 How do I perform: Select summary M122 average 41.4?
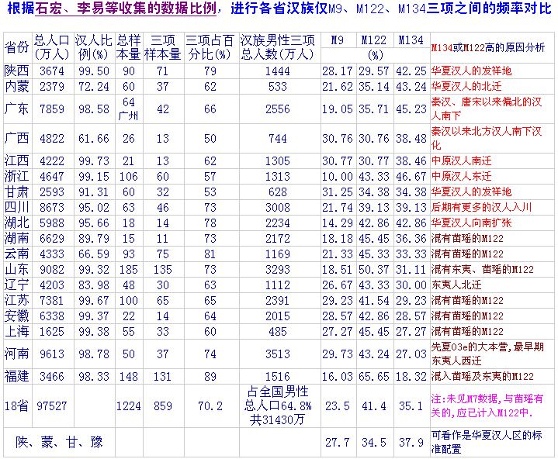(x=374, y=406)
